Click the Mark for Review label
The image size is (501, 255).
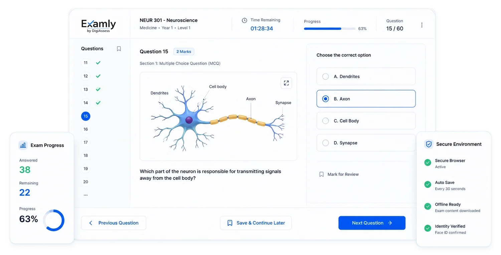point(343,174)
